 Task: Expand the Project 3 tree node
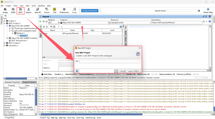coord(4,21)
